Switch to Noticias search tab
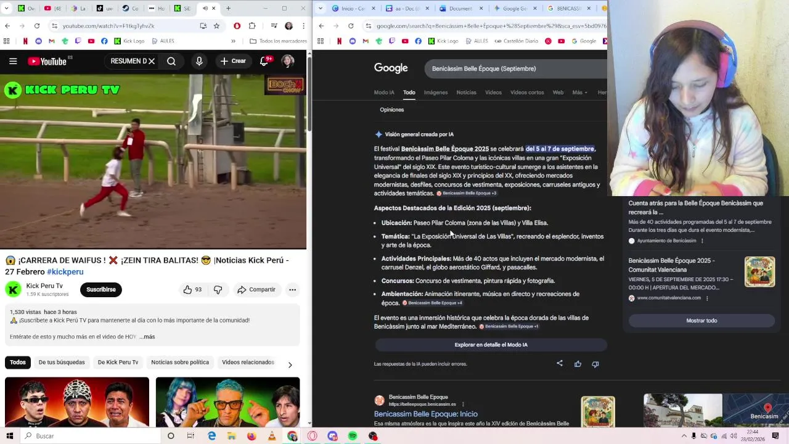789x444 pixels. pyautogui.click(x=467, y=92)
